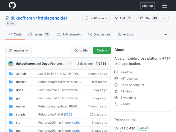The height and width of the screenshot is (132, 176).
Task: Open the Releases 56 heading link
Action: click(x=125, y=120)
